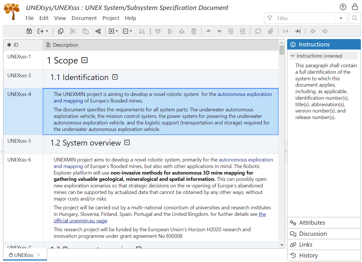Viewport: 362px width, 262px height.
Task: Click the scrollbar down arrow
Action: [x=282, y=245]
